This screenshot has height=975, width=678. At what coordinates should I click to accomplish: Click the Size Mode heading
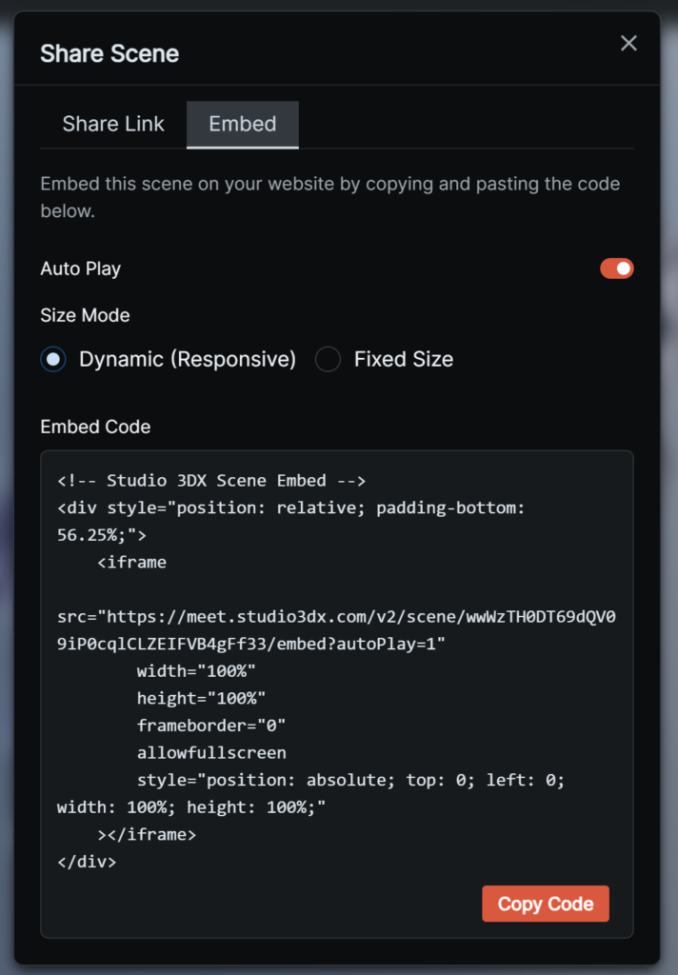coord(85,315)
